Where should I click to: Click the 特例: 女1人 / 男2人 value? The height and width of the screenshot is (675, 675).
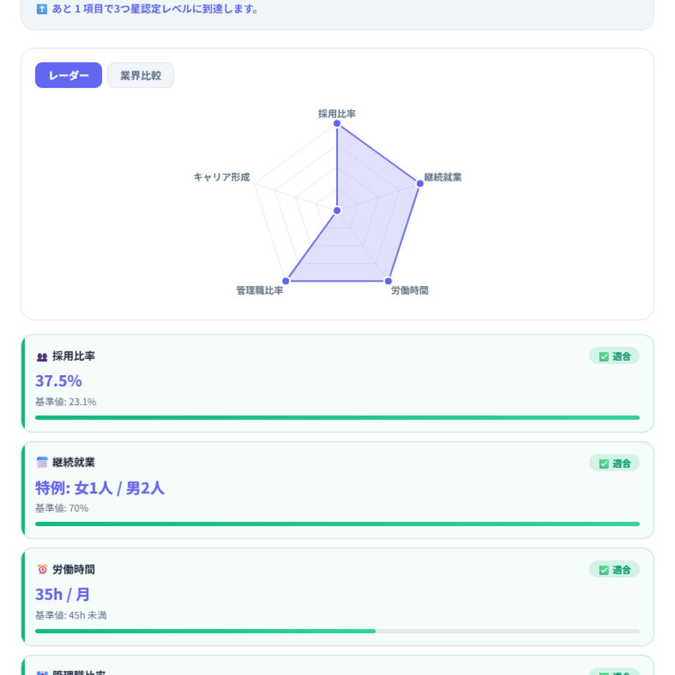[x=100, y=488]
